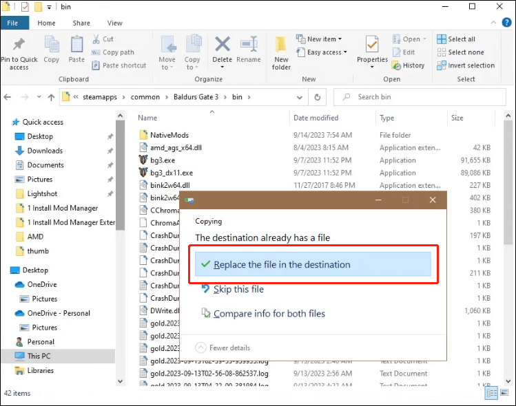Open Quick access in navigation pane
516x406 pixels.
[x=43, y=122]
